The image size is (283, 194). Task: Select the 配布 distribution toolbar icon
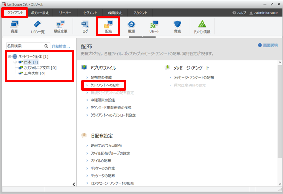click(x=108, y=26)
